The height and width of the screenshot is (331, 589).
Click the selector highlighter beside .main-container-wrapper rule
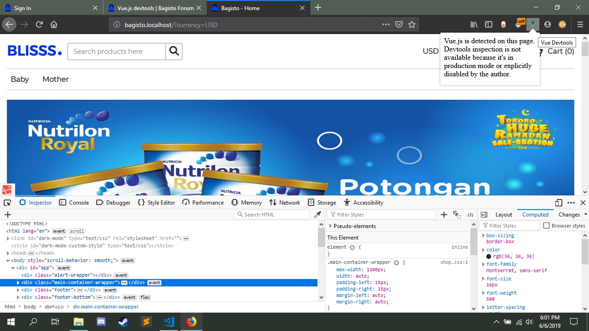pyautogui.click(x=396, y=263)
